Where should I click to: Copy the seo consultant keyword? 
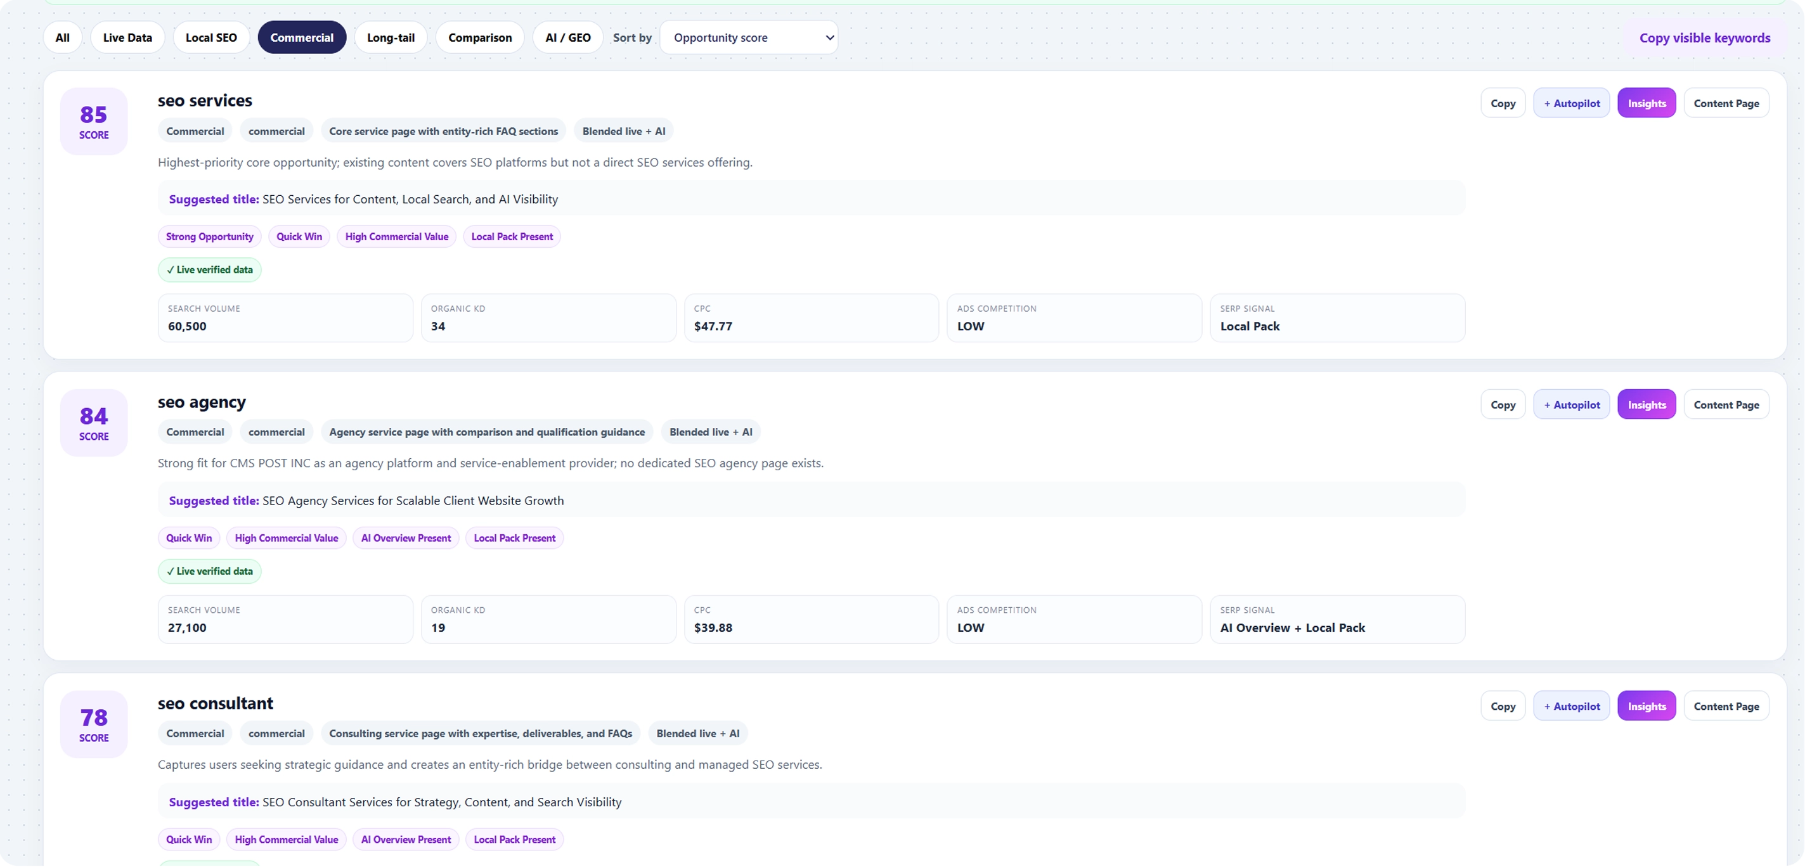pyautogui.click(x=1503, y=706)
